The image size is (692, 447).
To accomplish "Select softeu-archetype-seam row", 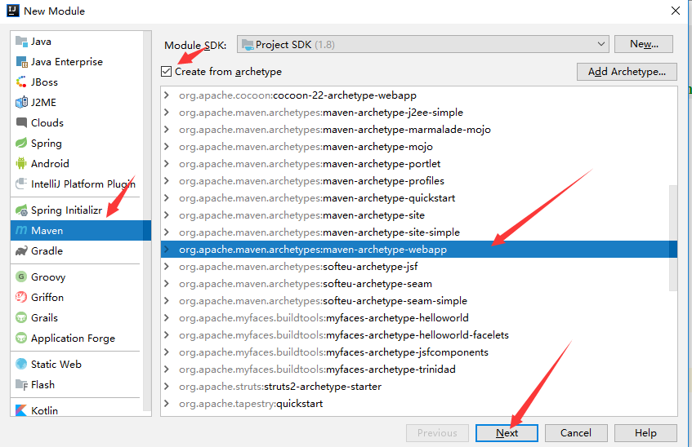I will (419, 284).
